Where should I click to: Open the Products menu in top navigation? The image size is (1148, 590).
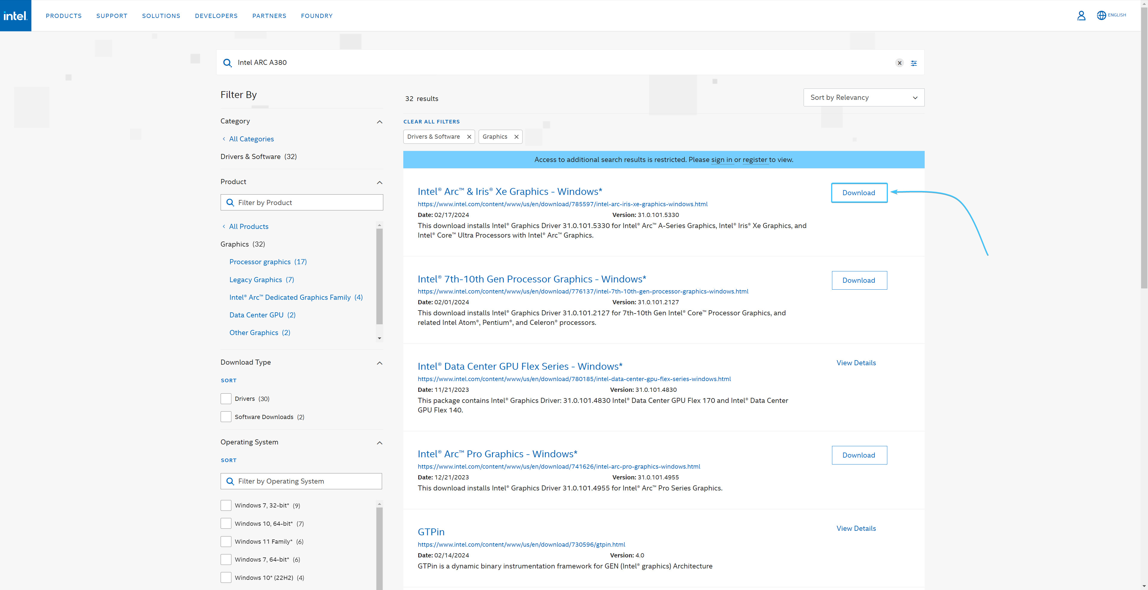pyautogui.click(x=64, y=16)
